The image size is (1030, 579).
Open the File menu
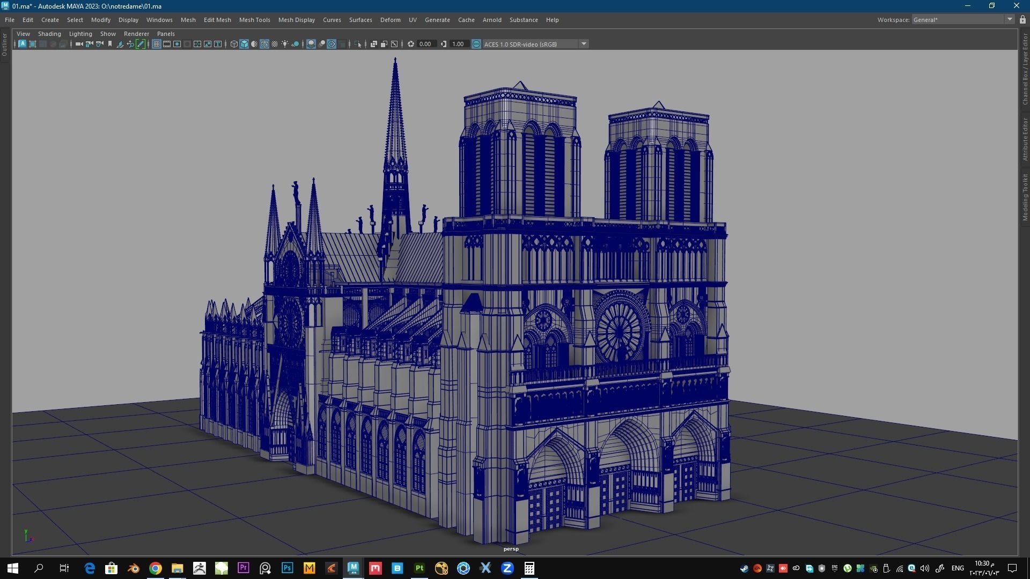point(10,20)
